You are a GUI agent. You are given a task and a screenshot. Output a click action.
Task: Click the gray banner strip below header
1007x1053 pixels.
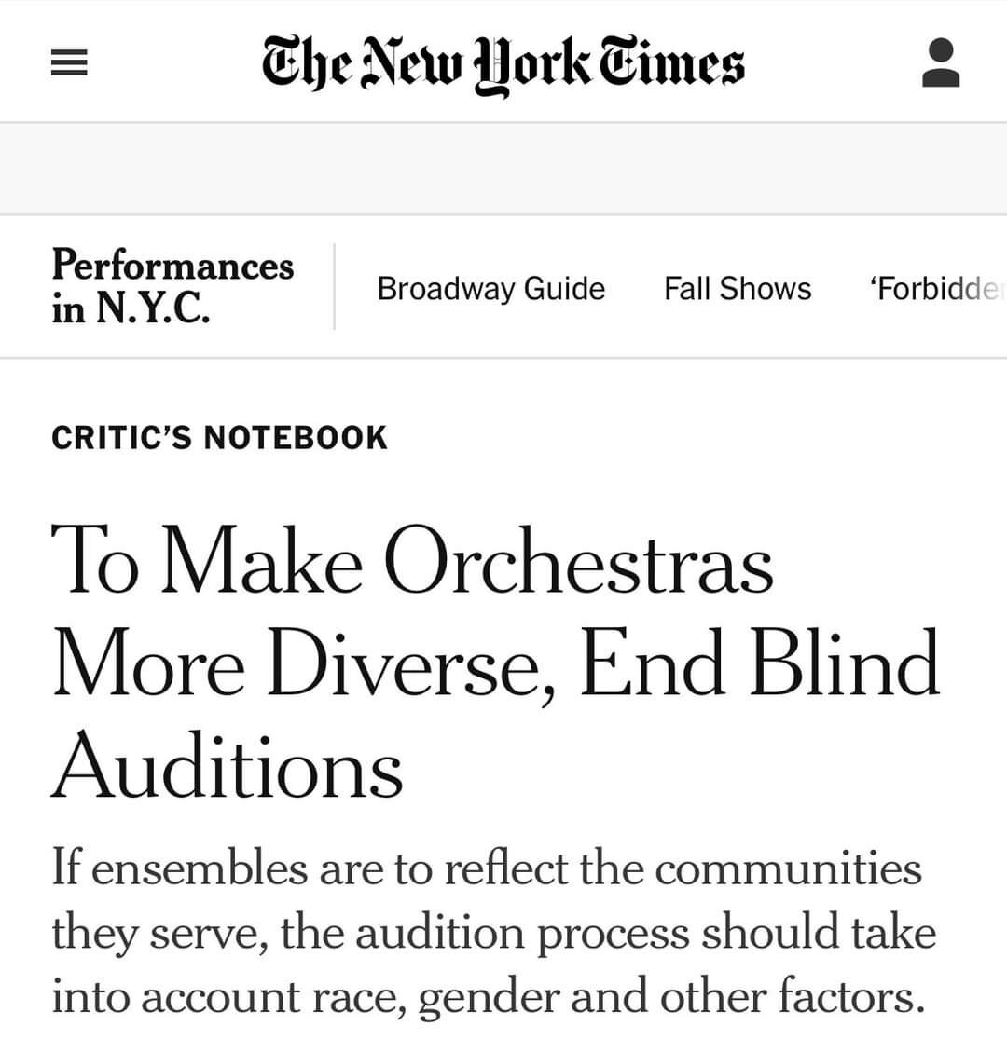point(504,169)
